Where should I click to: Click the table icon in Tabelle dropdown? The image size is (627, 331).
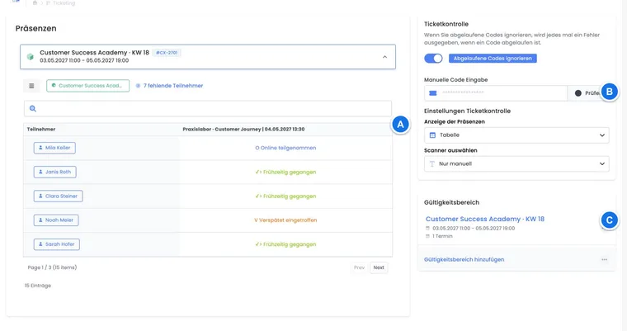[432, 135]
